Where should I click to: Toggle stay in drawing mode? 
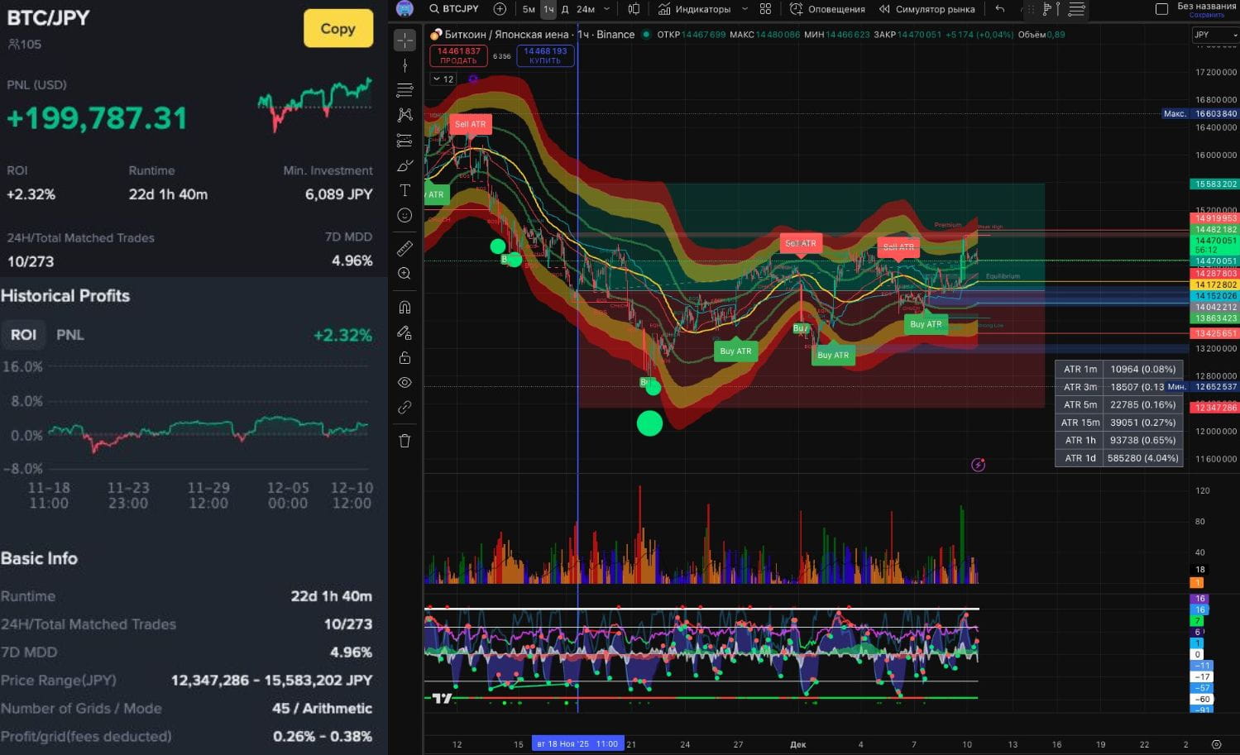tap(405, 332)
